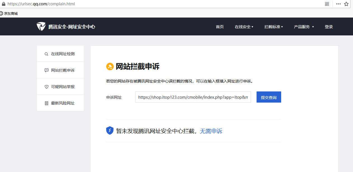353x172 pixels.
Task: Click the padlock security icon in address bar
Action: (x=4, y=4)
